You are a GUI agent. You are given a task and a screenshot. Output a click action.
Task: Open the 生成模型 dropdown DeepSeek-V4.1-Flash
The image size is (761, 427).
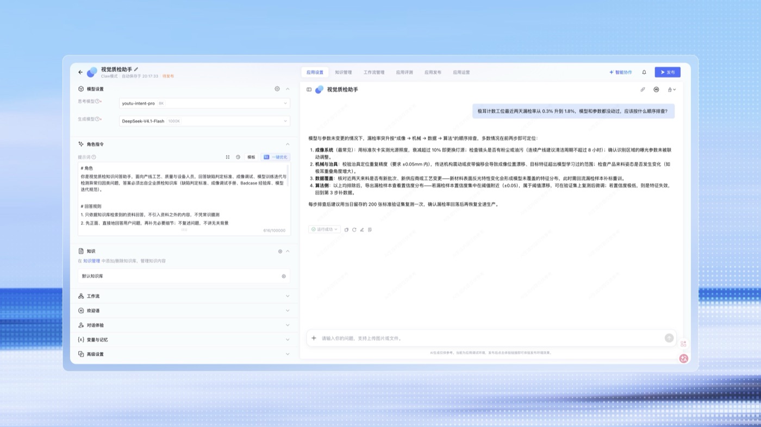tap(204, 121)
